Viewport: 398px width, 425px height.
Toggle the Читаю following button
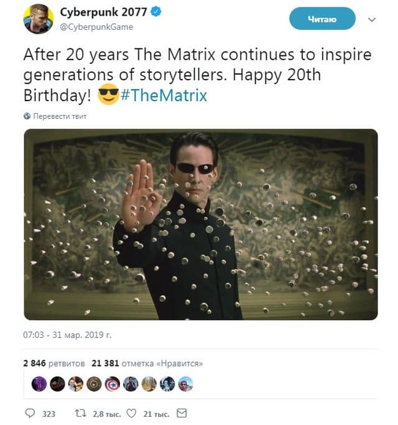pyautogui.click(x=322, y=19)
